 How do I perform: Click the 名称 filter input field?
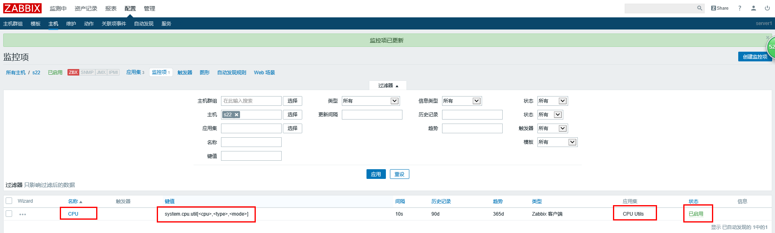(251, 142)
